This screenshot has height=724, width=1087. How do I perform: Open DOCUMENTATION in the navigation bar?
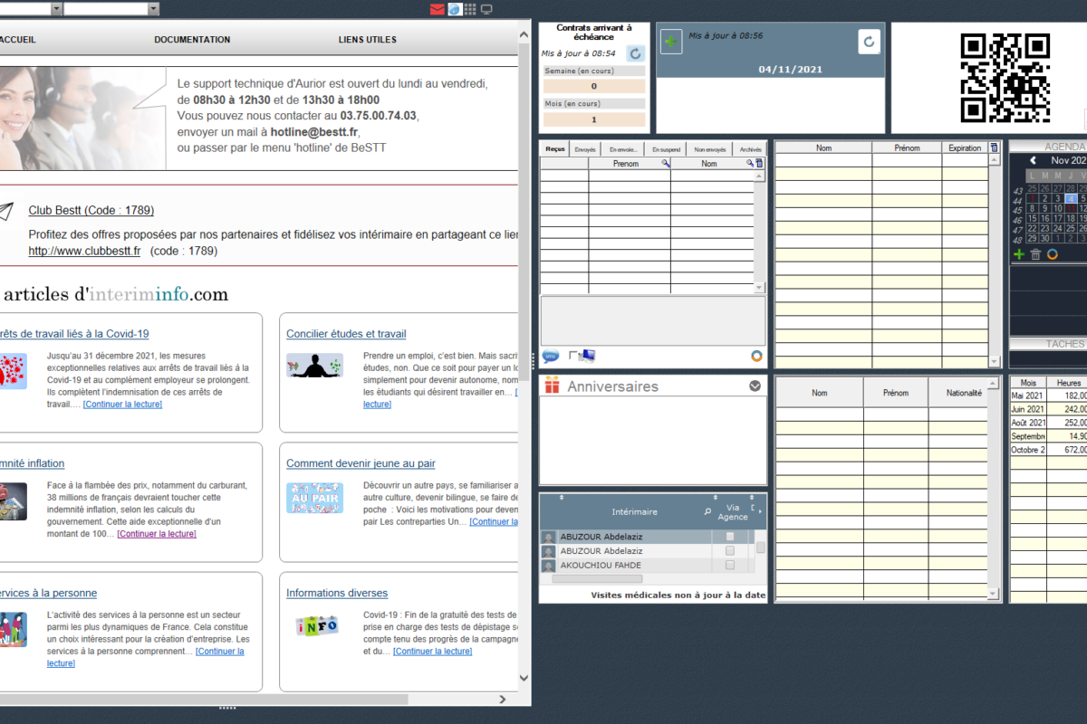[192, 40]
